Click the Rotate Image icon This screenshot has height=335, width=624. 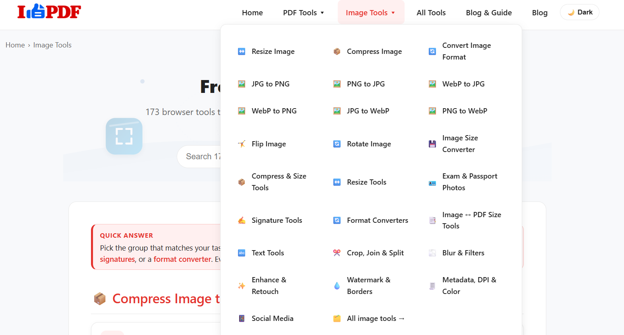pos(337,144)
